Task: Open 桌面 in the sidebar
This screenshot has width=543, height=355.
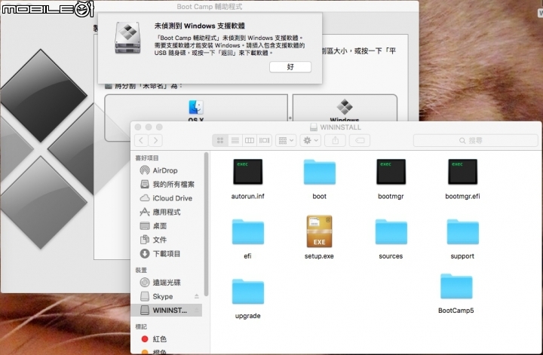Action: pyautogui.click(x=167, y=225)
